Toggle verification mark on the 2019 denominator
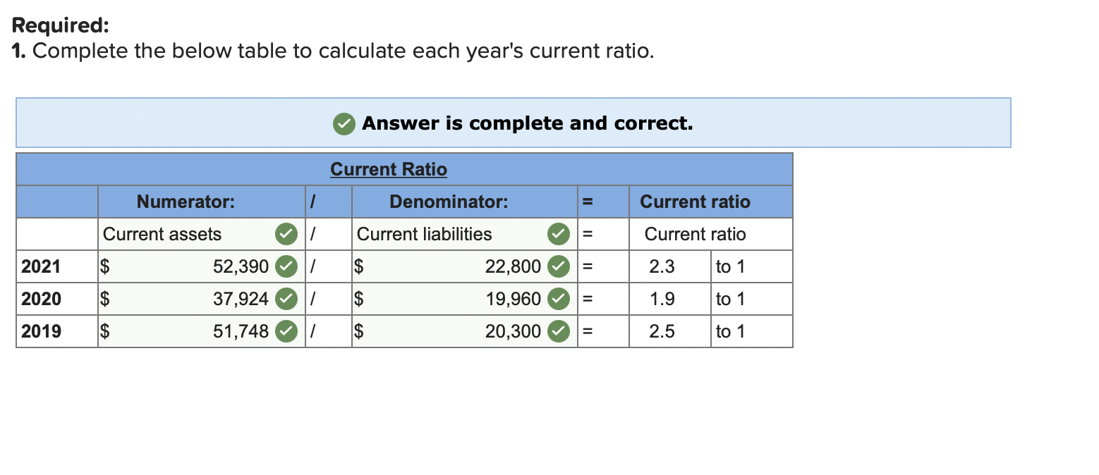Screen dimensions: 1099x475 [557, 331]
